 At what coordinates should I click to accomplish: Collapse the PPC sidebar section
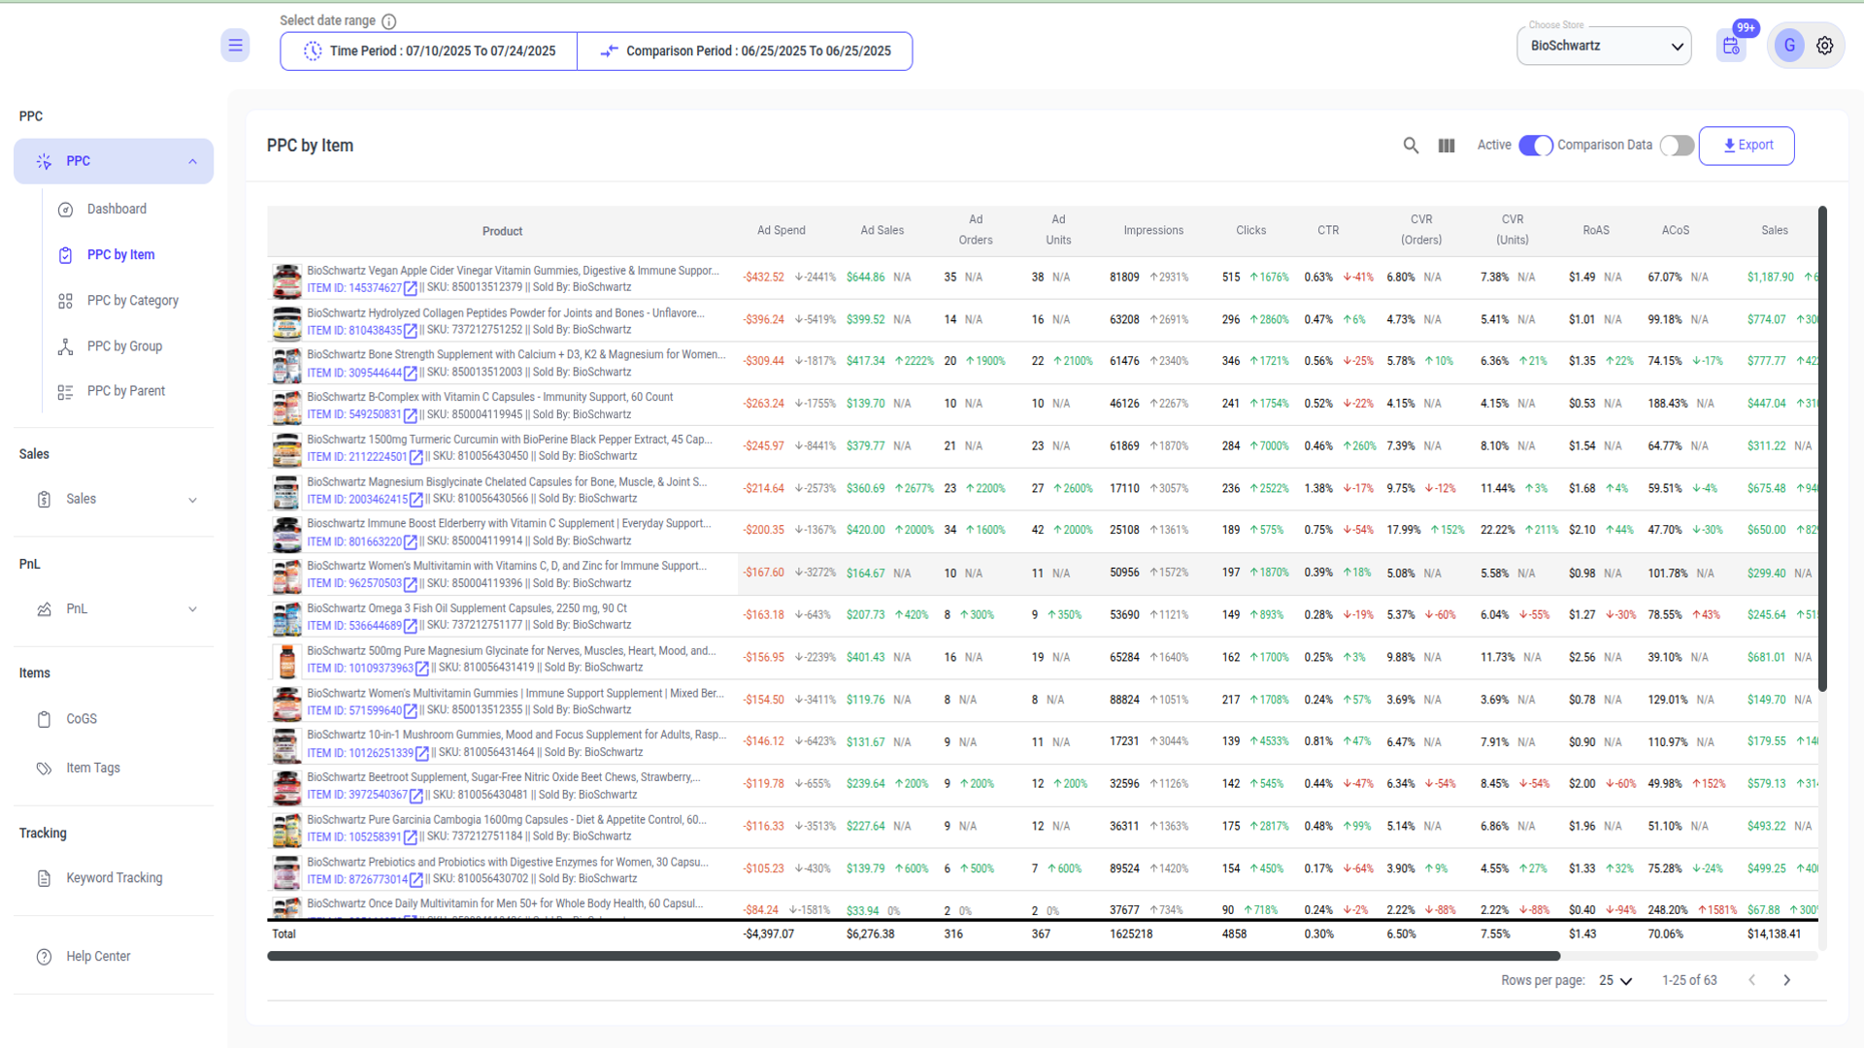114,161
